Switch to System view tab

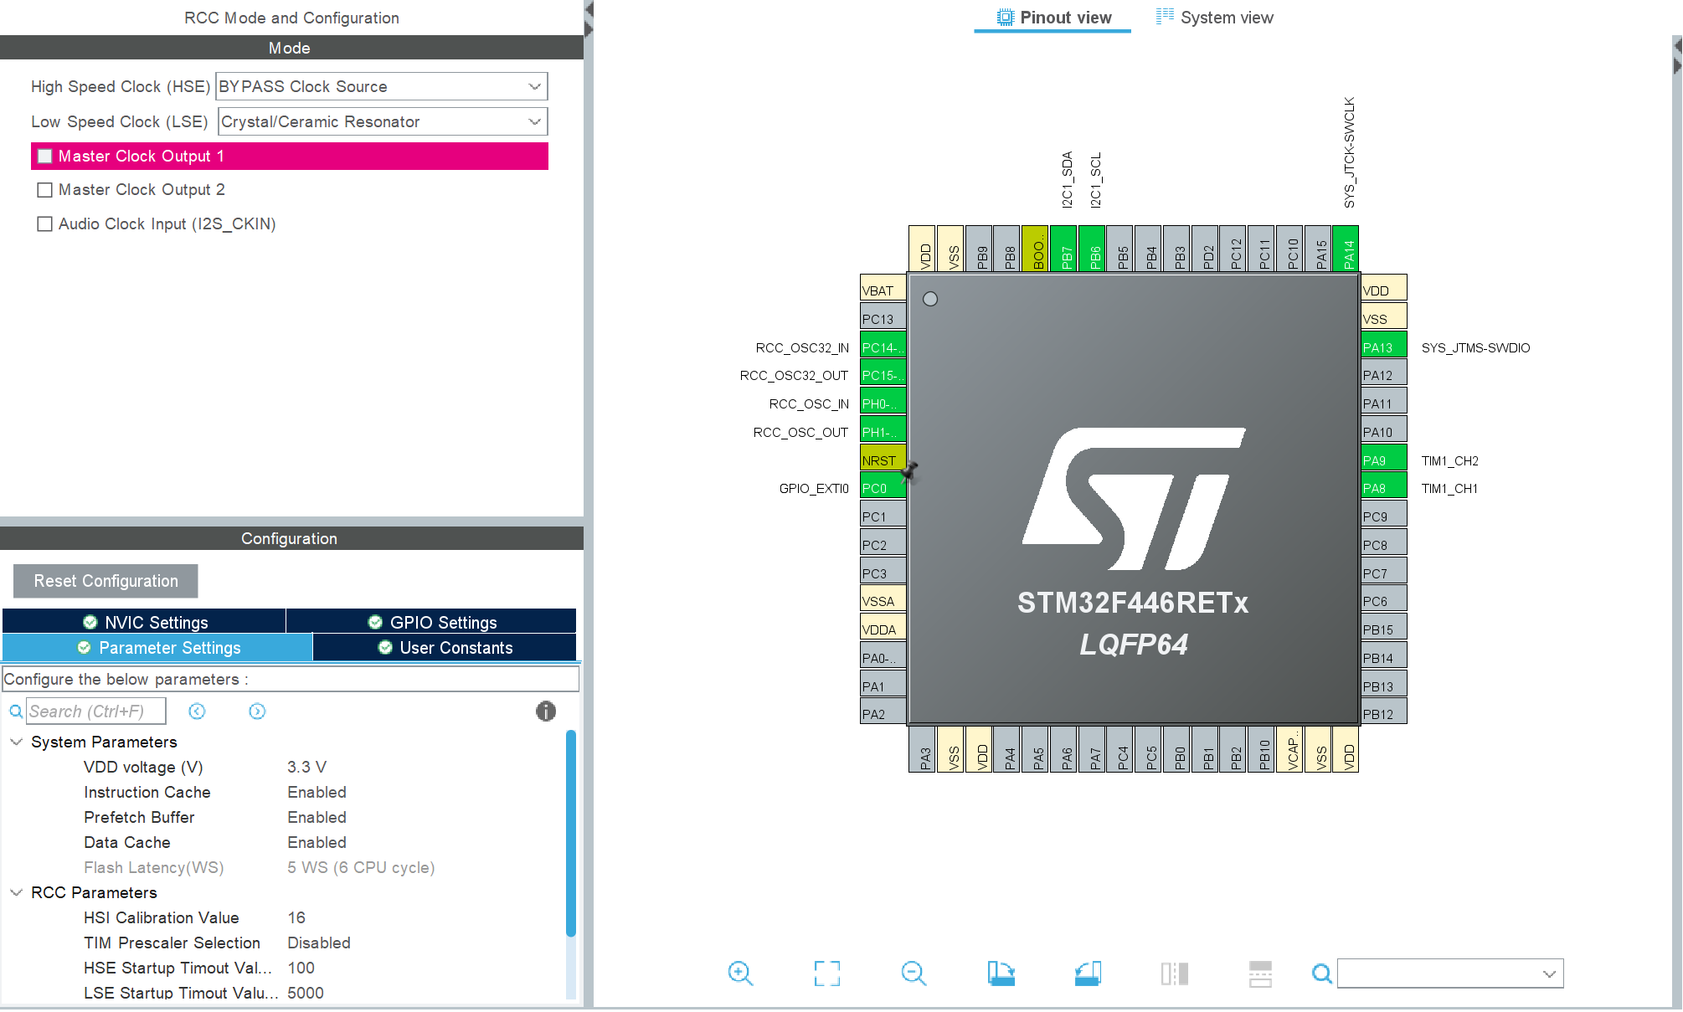[1215, 18]
